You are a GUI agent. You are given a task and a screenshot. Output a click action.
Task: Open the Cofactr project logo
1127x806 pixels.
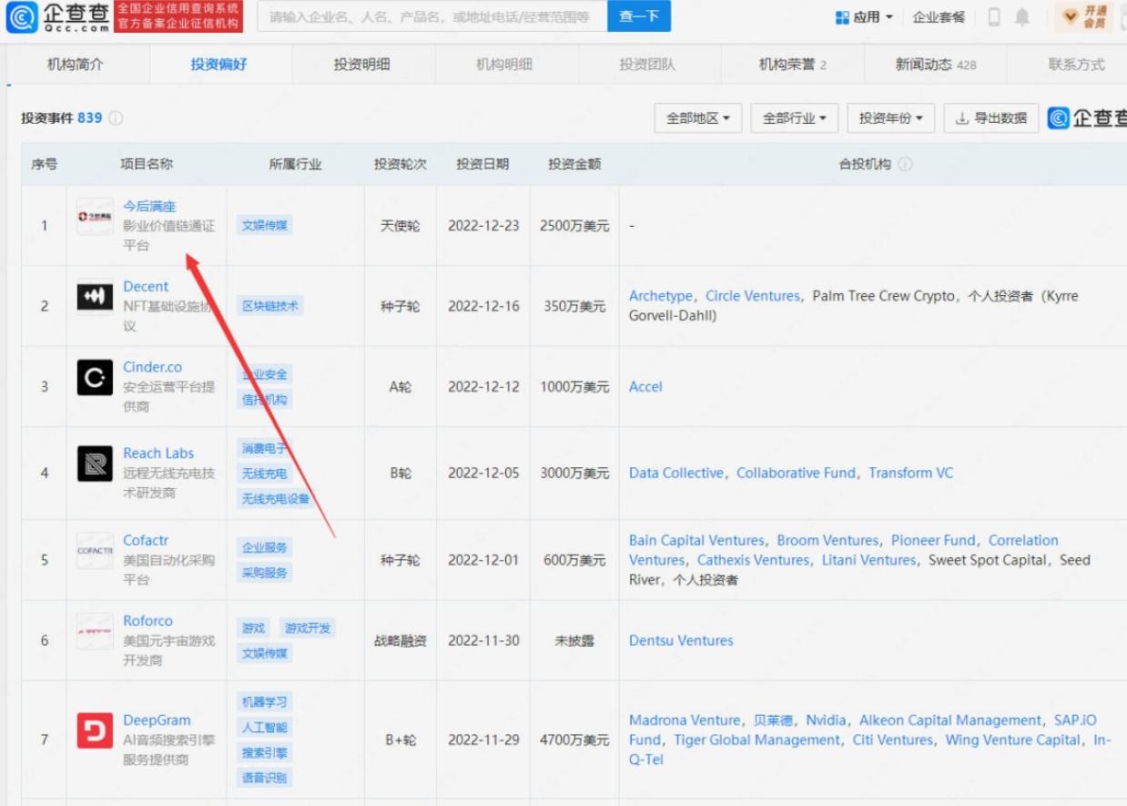[95, 551]
